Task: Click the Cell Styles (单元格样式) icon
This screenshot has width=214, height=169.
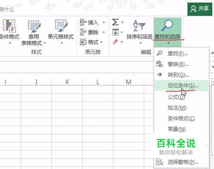Action: (61, 26)
